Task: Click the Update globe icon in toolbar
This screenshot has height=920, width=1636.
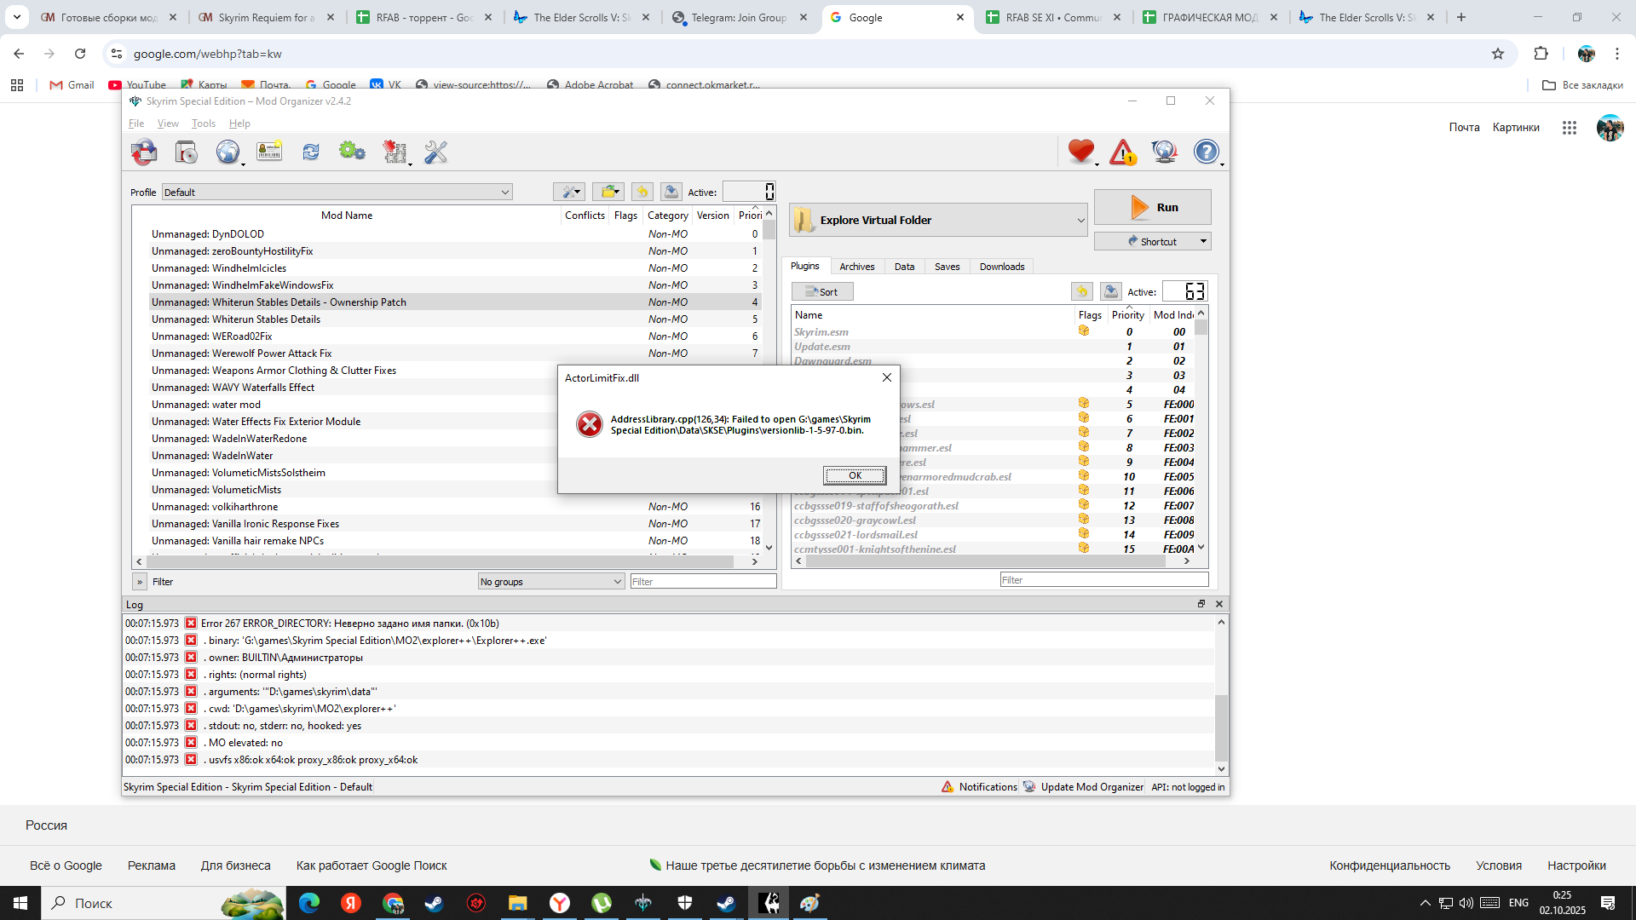Action: 1165,152
